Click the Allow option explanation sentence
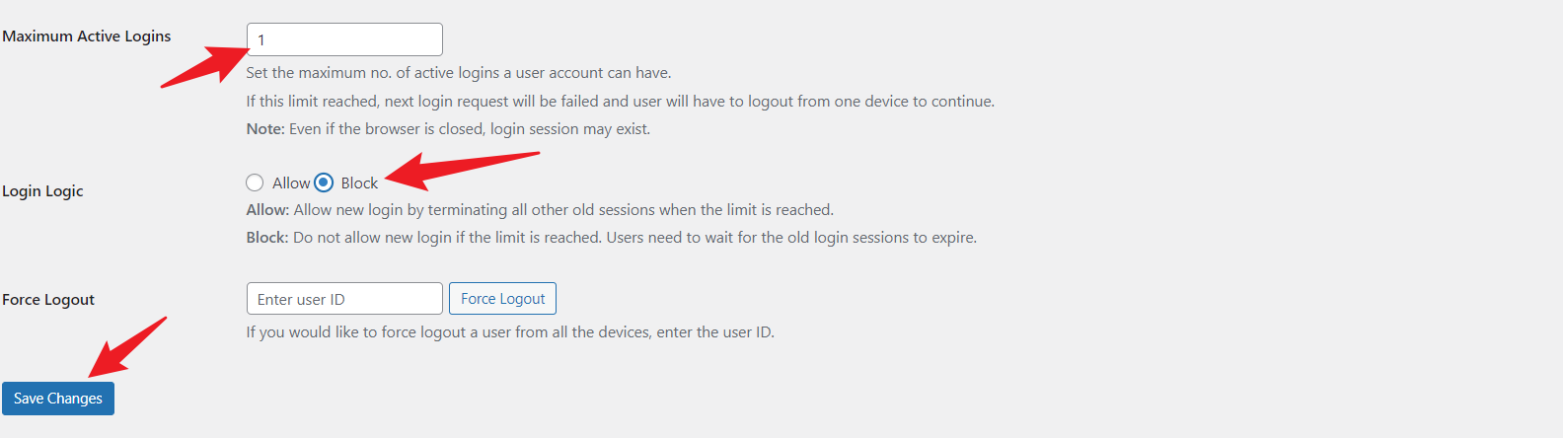The width and height of the screenshot is (1563, 438). [539, 210]
